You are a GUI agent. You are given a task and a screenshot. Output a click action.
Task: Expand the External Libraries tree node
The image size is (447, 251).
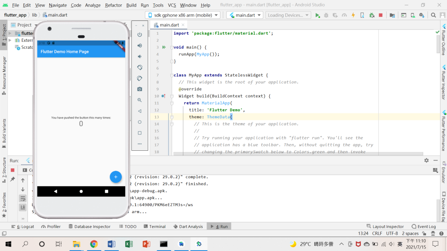point(10,41)
